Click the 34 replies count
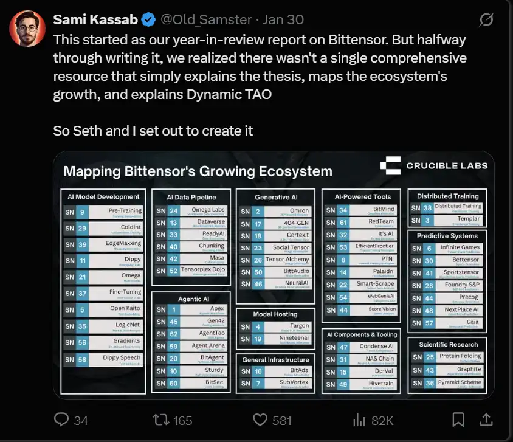The height and width of the screenshot is (442, 513). pyautogui.click(x=81, y=420)
